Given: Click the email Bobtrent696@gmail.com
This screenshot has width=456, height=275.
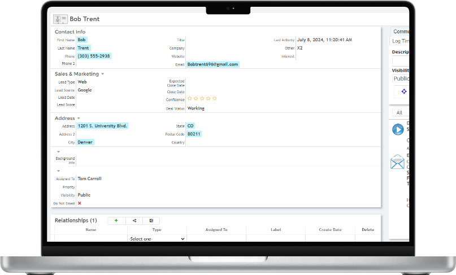Looking at the screenshot, I should click(x=213, y=64).
